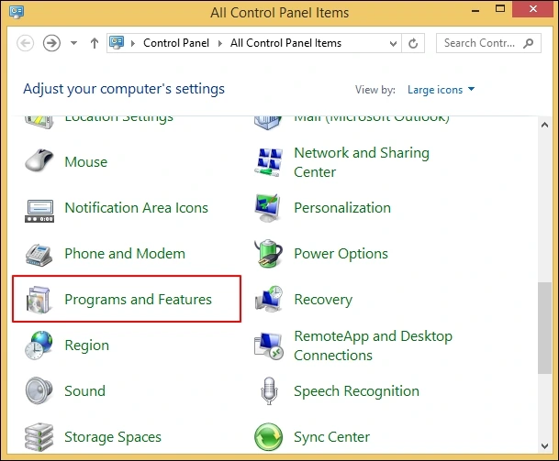The image size is (559, 461).
Task: Open the recent locations dropdown arrow
Action: point(73,43)
